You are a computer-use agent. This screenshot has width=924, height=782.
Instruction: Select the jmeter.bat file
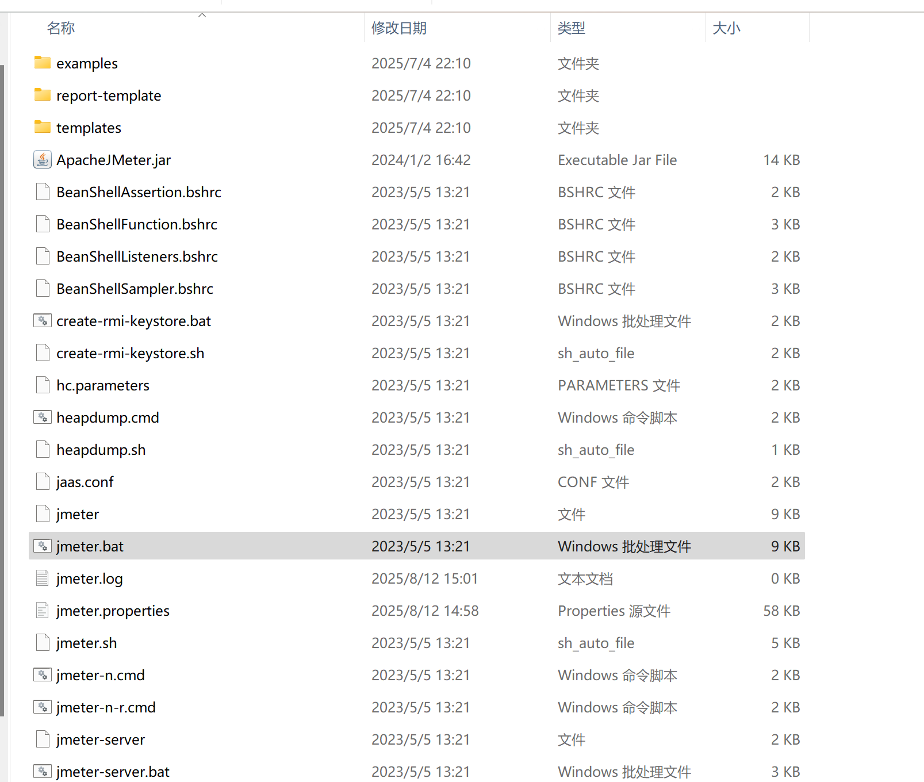point(90,546)
